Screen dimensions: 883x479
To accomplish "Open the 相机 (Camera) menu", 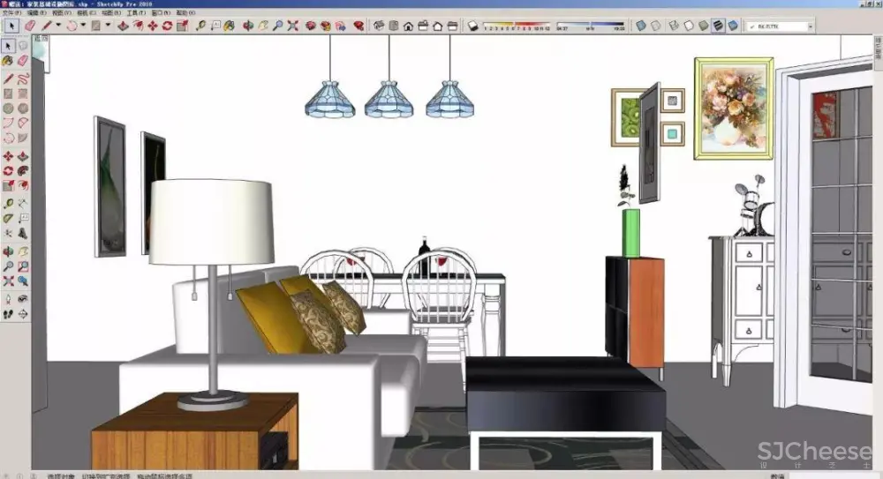I will tap(82, 14).
